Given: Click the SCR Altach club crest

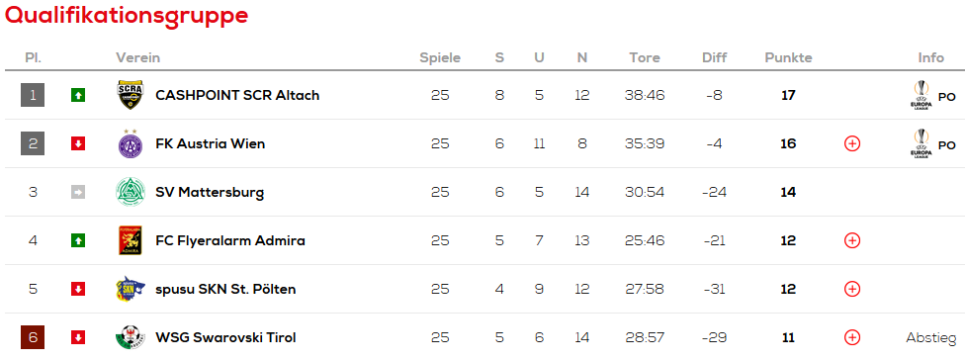Looking at the screenshot, I should click(130, 95).
